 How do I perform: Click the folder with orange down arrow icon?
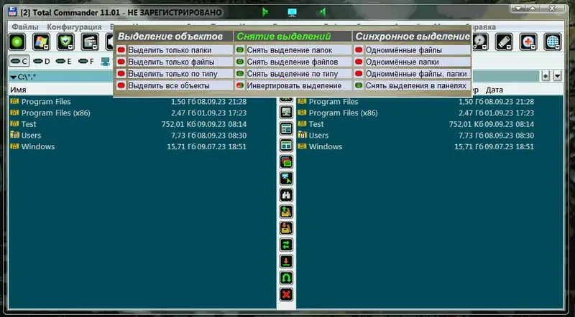[x=286, y=228]
